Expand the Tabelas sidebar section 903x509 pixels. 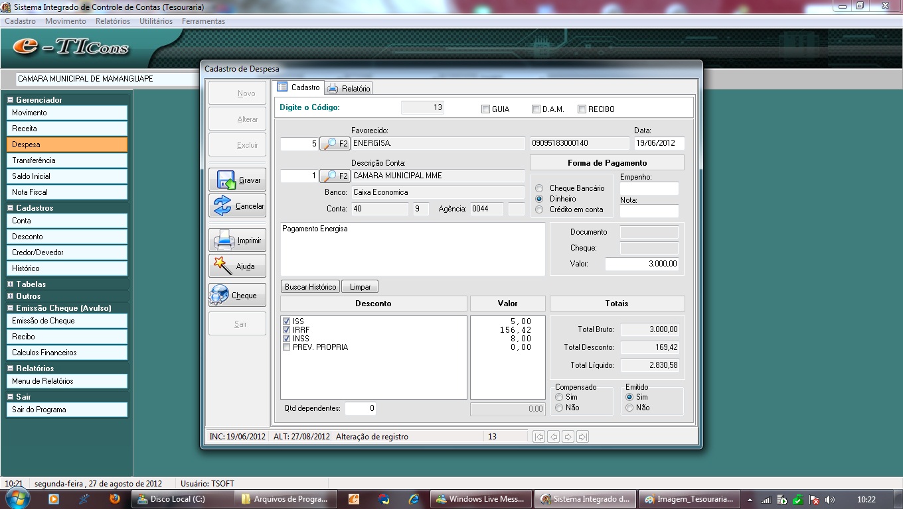coord(11,284)
